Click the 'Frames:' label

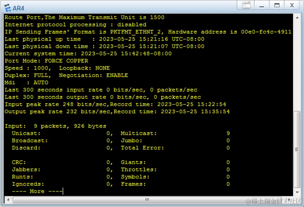[134, 184]
